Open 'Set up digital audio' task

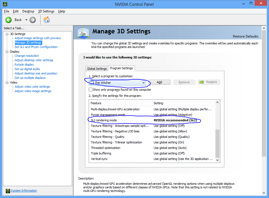pos(27,69)
